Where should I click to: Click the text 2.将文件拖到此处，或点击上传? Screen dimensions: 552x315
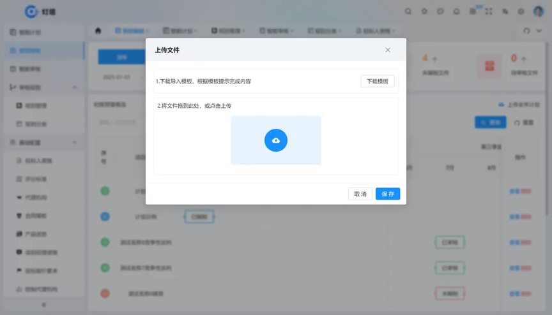click(x=194, y=106)
